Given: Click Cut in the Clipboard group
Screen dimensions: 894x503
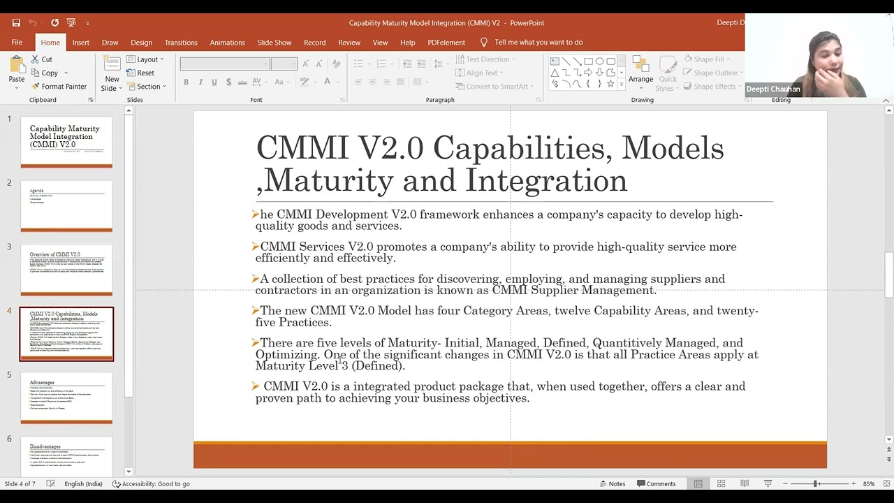Looking at the screenshot, I should coord(41,59).
